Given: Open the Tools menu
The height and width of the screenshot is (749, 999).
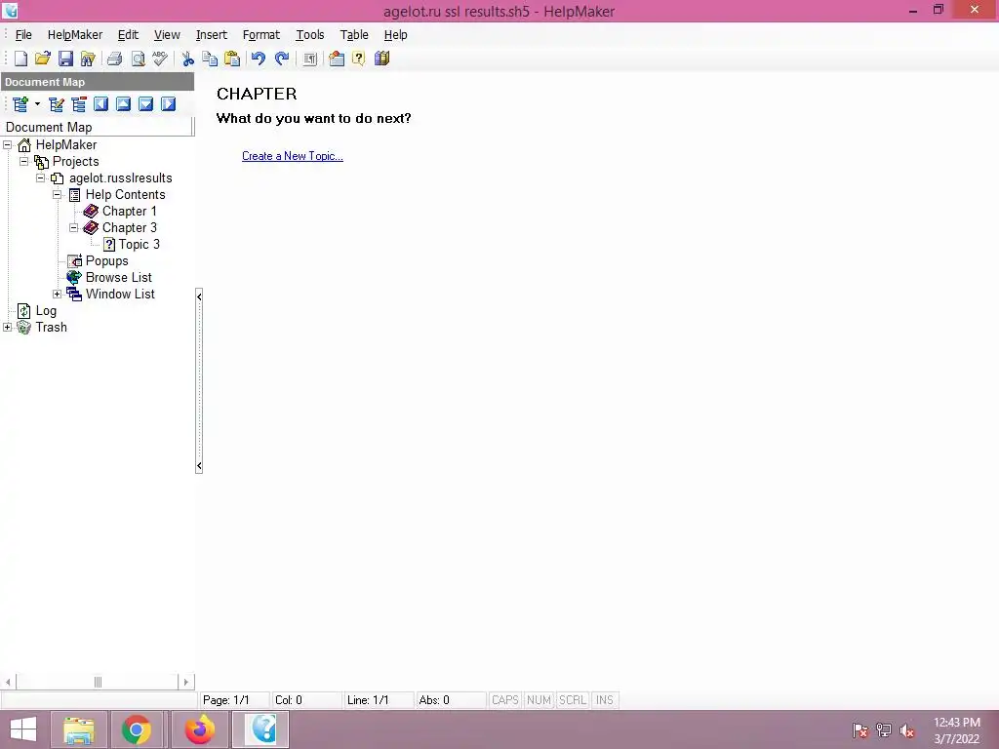Looking at the screenshot, I should tap(309, 35).
